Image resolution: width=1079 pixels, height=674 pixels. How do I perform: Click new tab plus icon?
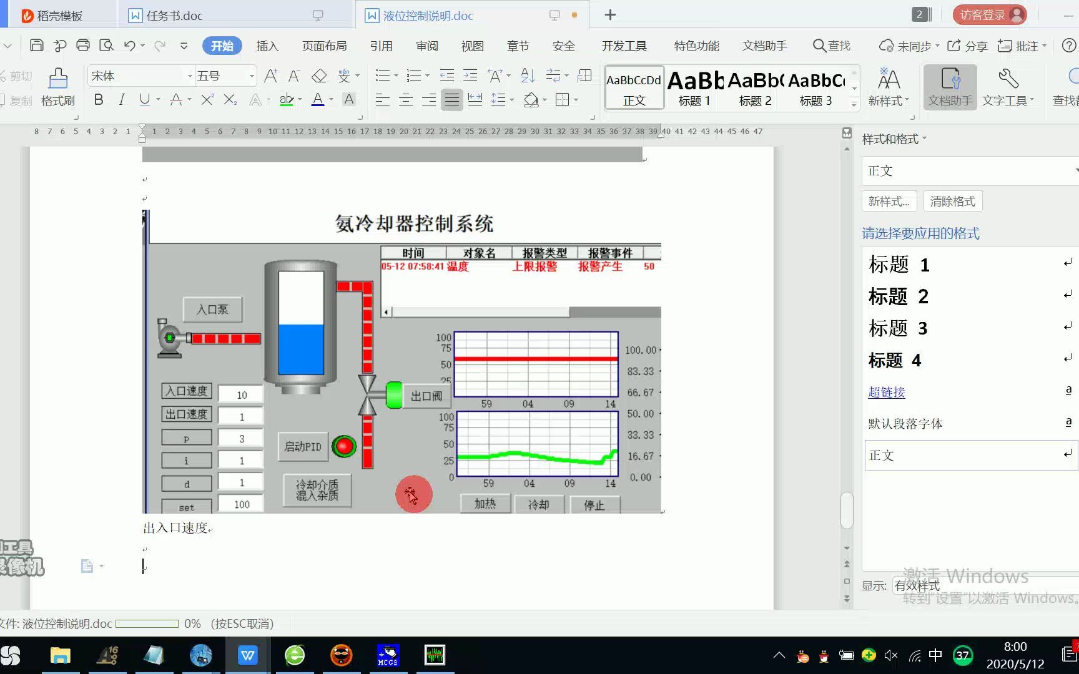[610, 15]
